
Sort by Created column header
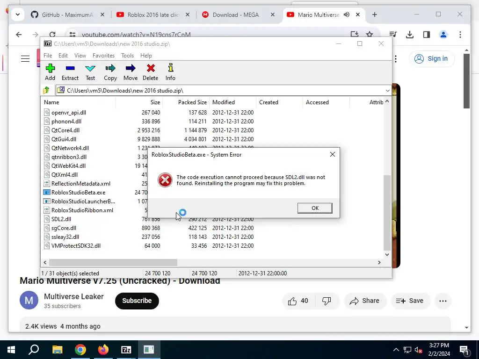click(280, 102)
